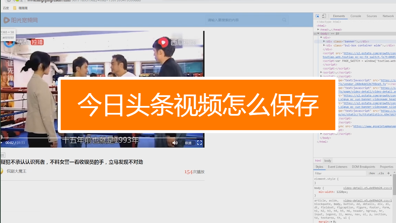This screenshot has width=396, height=223.
Task: Collapse the body element node
Action: click(318, 34)
